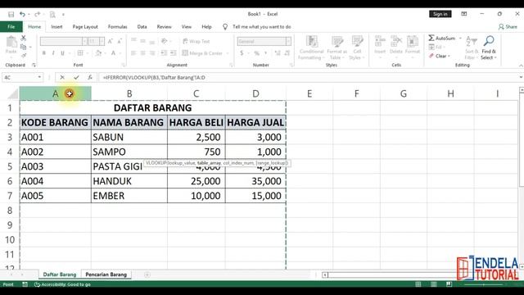Click the Percent Style icon
524x295 pixels.
pyautogui.click(x=256, y=53)
